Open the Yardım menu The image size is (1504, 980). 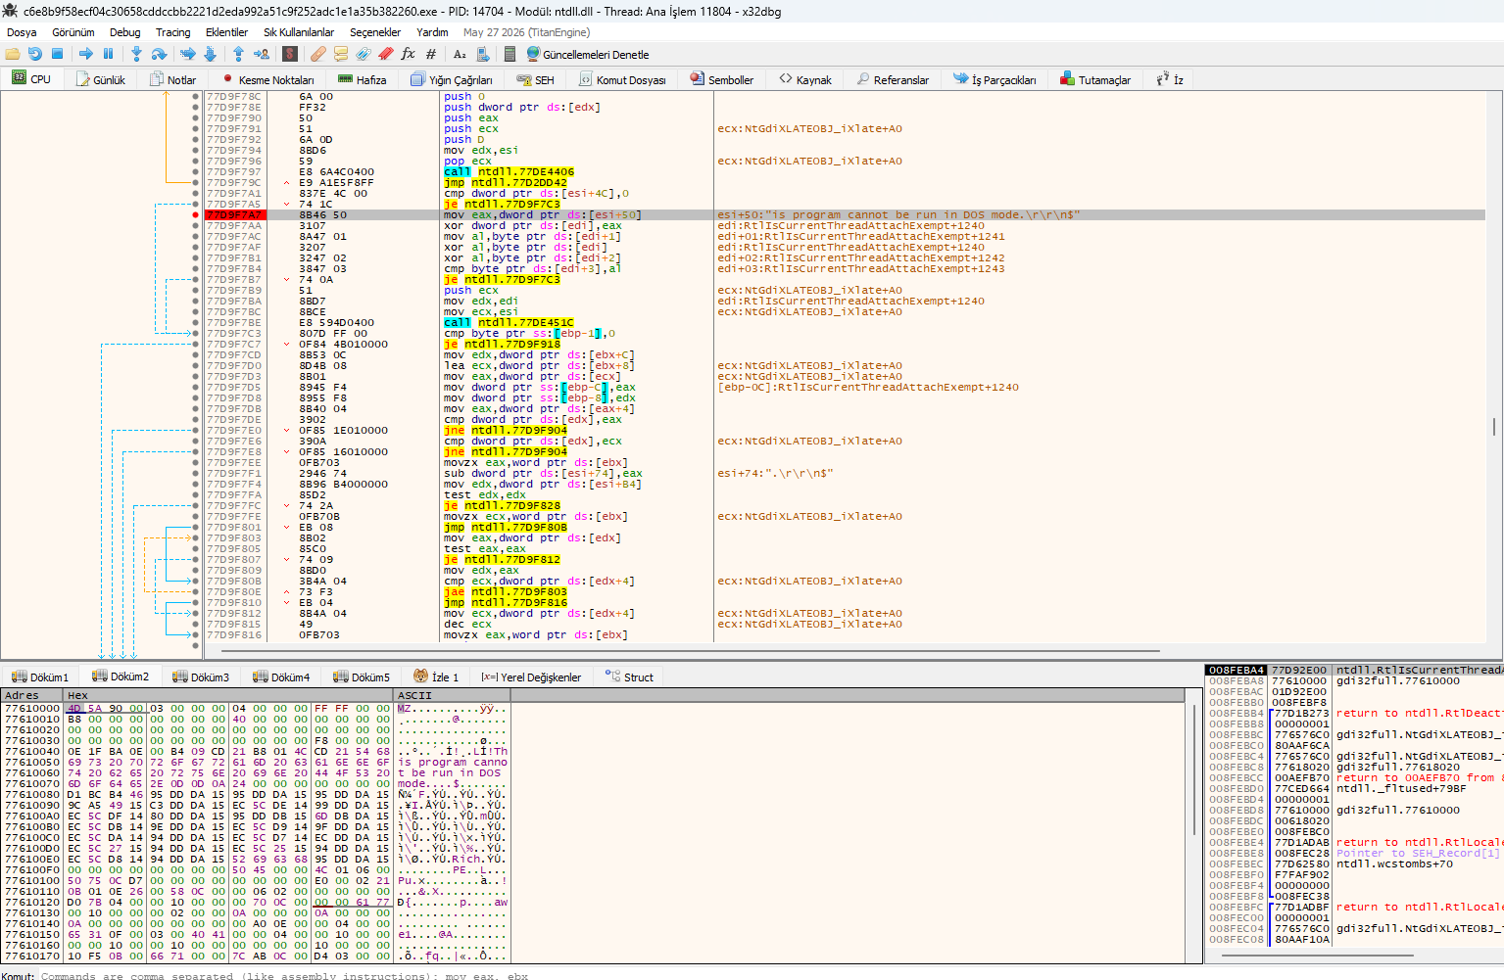tap(432, 32)
